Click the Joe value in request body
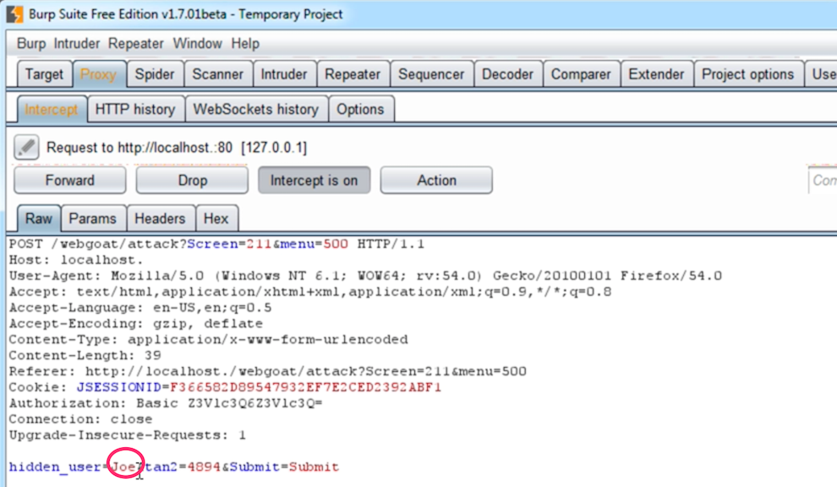Viewport: 837px width, 487px height. (x=123, y=468)
